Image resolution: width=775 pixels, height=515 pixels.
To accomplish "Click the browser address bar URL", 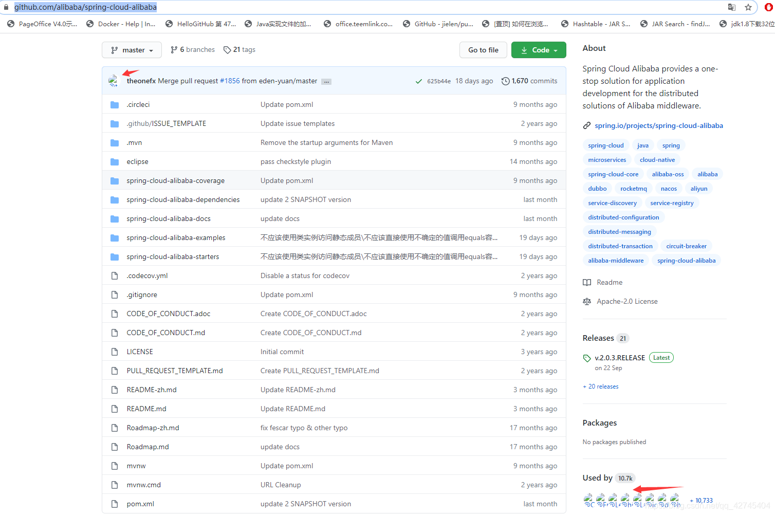I will tap(85, 7).
